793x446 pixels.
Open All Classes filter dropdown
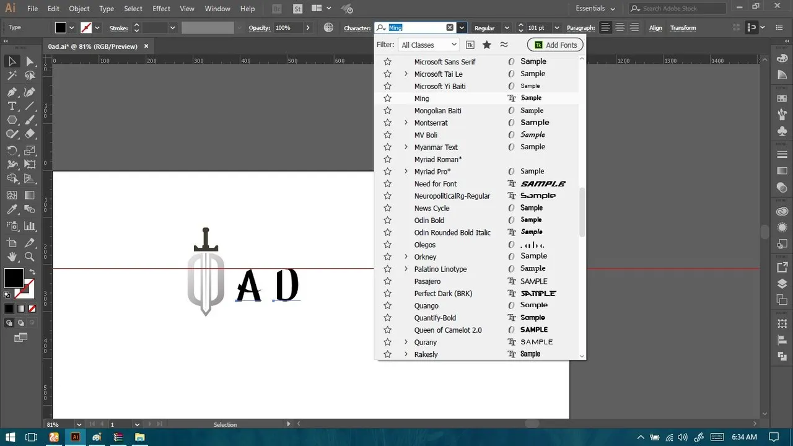(429, 45)
